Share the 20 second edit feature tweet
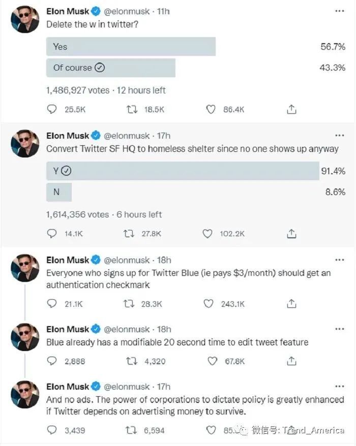 (x=291, y=361)
